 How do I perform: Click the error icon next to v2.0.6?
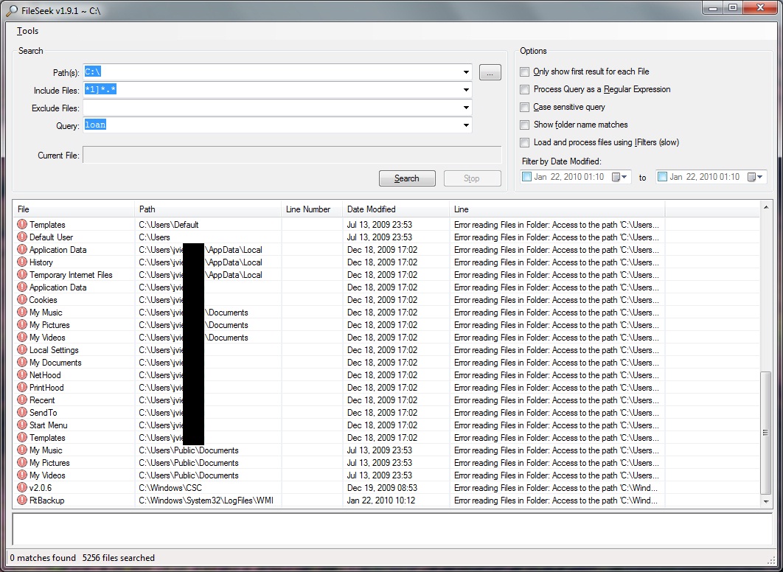pos(22,488)
